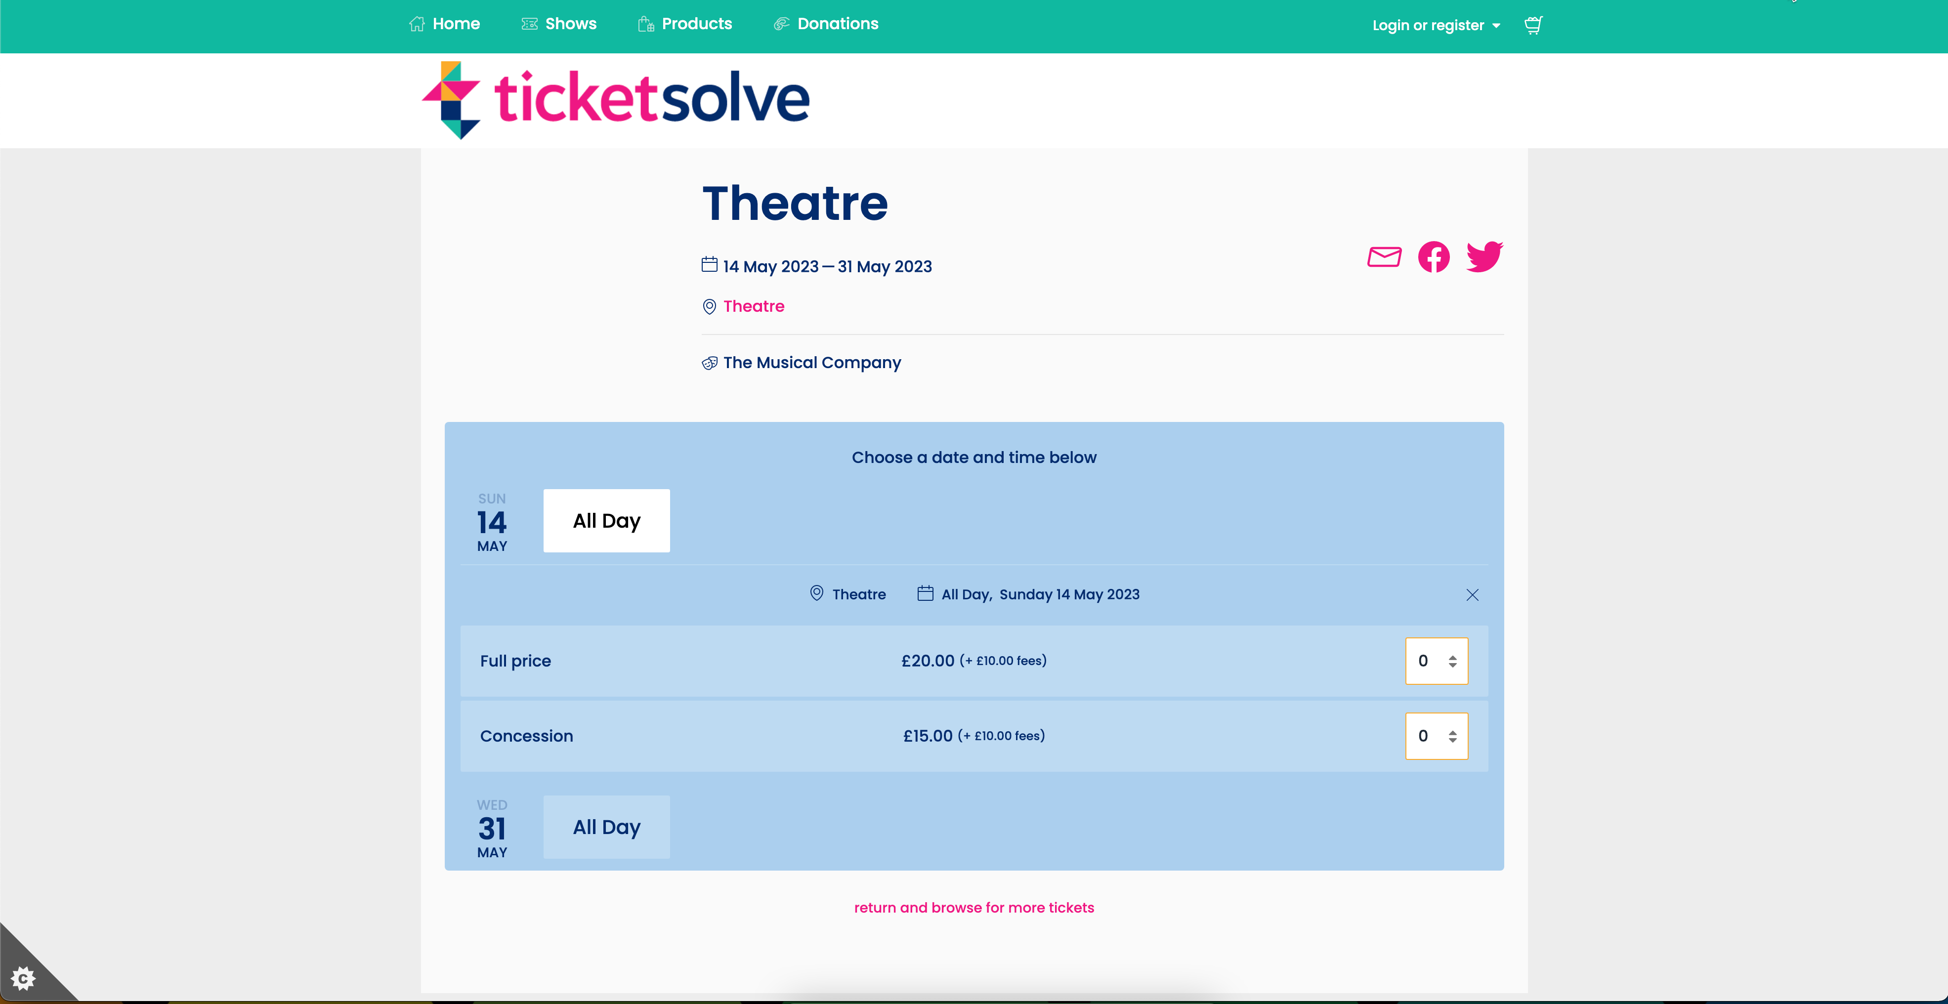Open Donations menu item
The image size is (1948, 1004).
pos(826,23)
